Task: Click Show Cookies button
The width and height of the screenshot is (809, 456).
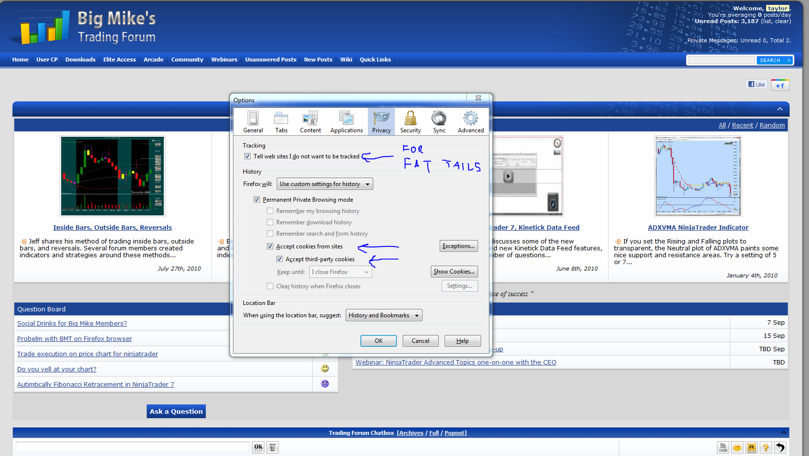Action: pos(454,272)
